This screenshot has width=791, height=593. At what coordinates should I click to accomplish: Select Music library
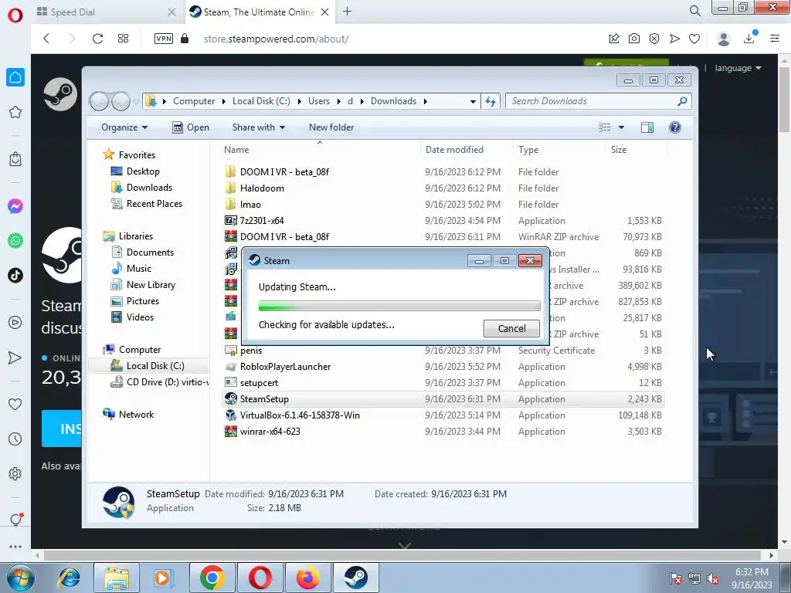(x=139, y=268)
